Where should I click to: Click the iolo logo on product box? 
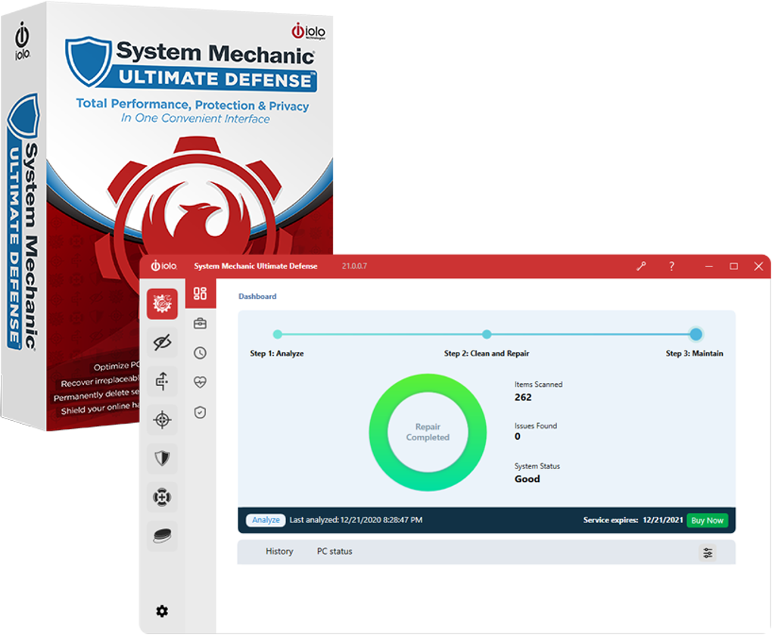click(309, 30)
